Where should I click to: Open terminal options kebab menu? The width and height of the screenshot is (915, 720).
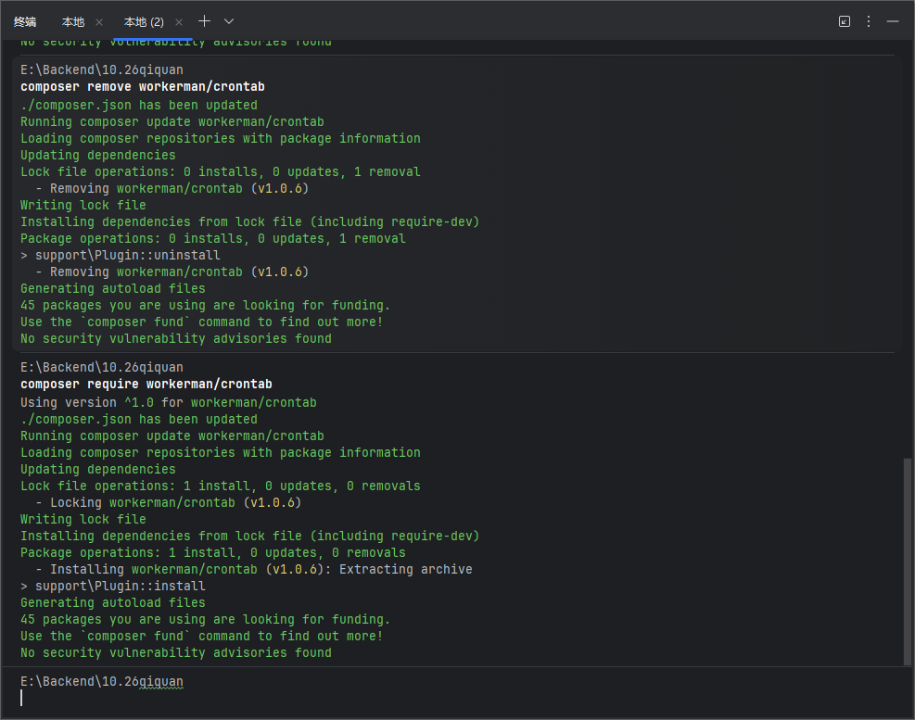point(869,21)
